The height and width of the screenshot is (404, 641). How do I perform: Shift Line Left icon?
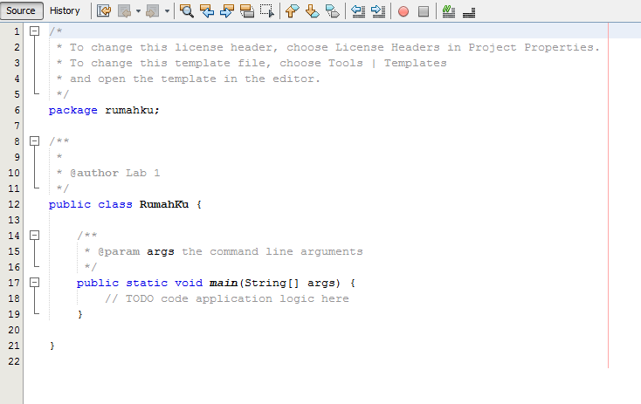[x=358, y=11]
